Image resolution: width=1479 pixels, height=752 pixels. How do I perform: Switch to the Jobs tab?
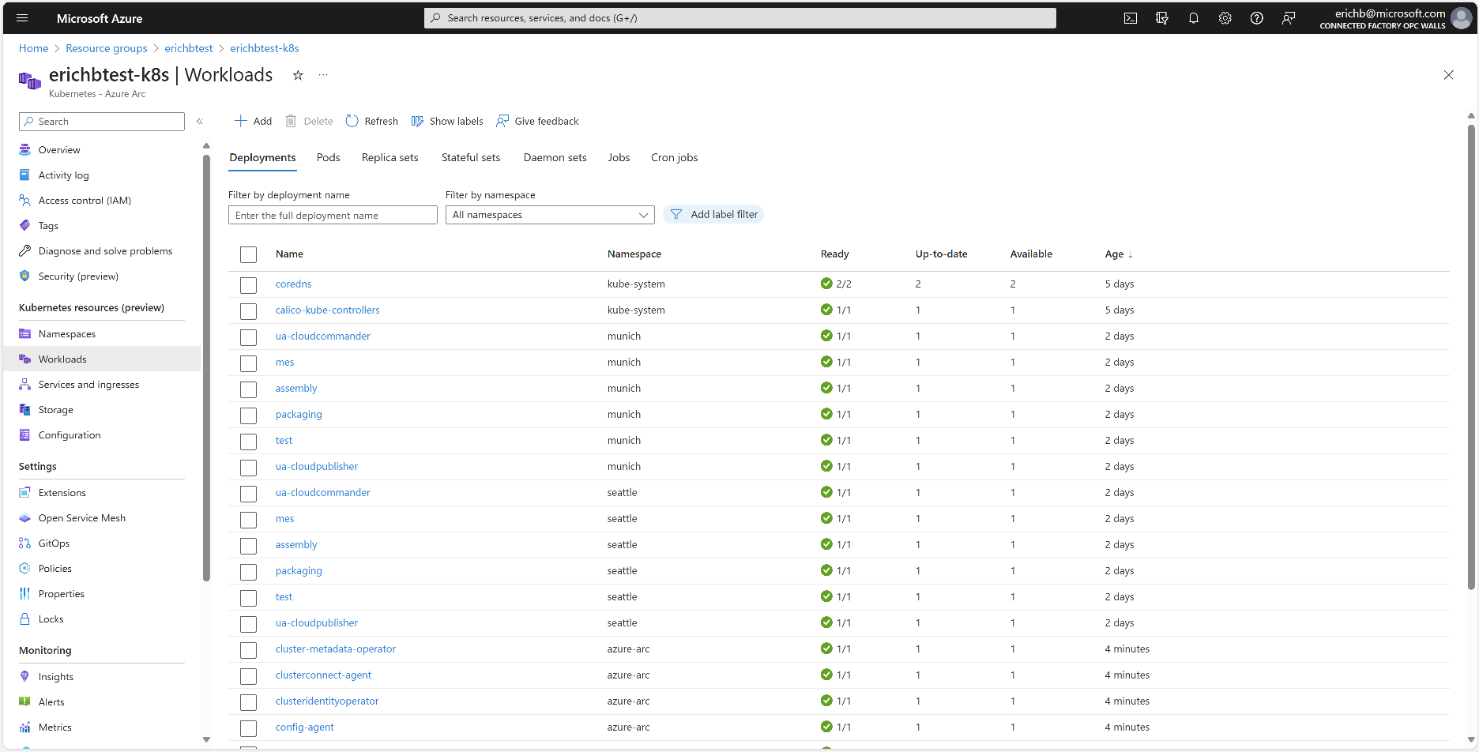tap(619, 158)
